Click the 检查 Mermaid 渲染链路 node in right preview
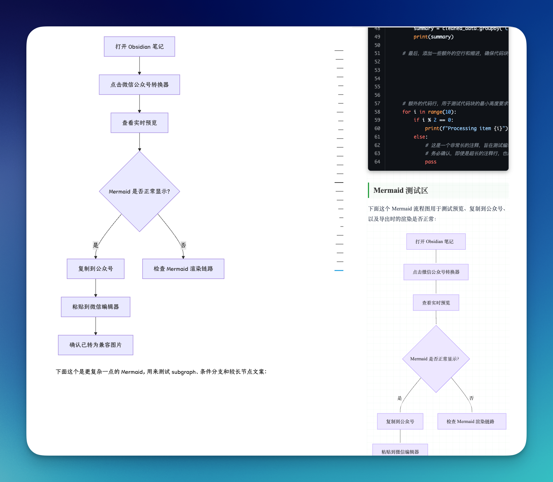 click(x=472, y=422)
